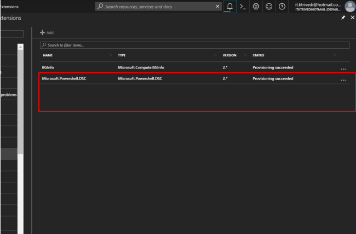356x234 pixels.
Task: Open the notifications bell
Action: point(230,7)
